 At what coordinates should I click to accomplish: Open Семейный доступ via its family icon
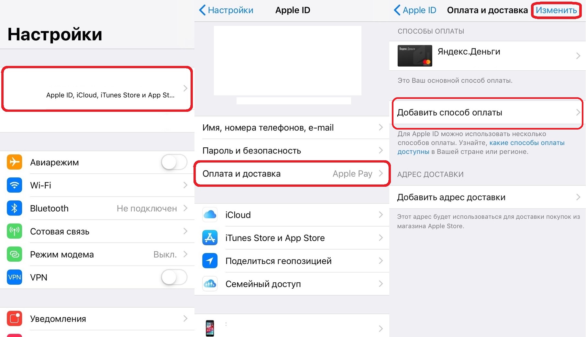pyautogui.click(x=210, y=284)
